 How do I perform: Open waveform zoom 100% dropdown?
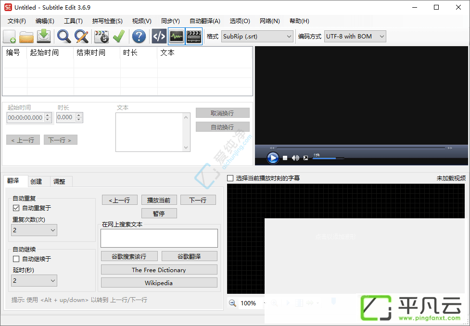click(x=265, y=303)
